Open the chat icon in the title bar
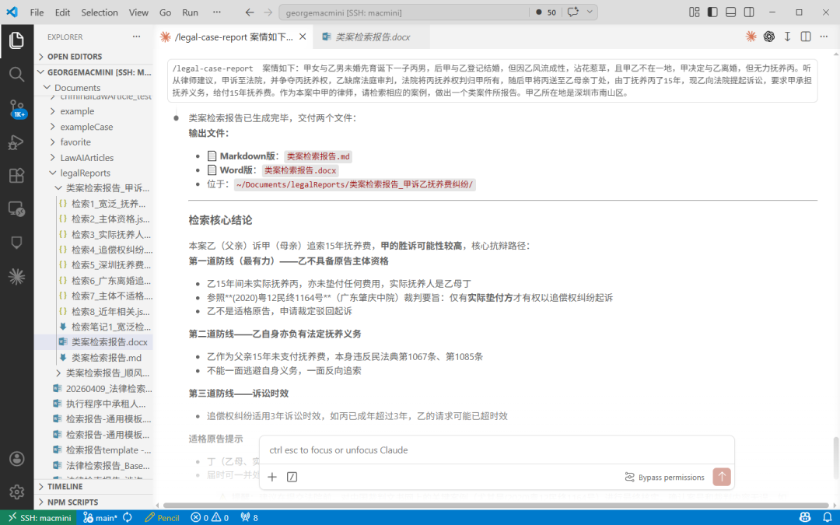The image size is (840, 525). pos(573,12)
